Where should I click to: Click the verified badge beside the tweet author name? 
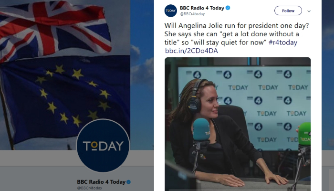click(x=228, y=8)
